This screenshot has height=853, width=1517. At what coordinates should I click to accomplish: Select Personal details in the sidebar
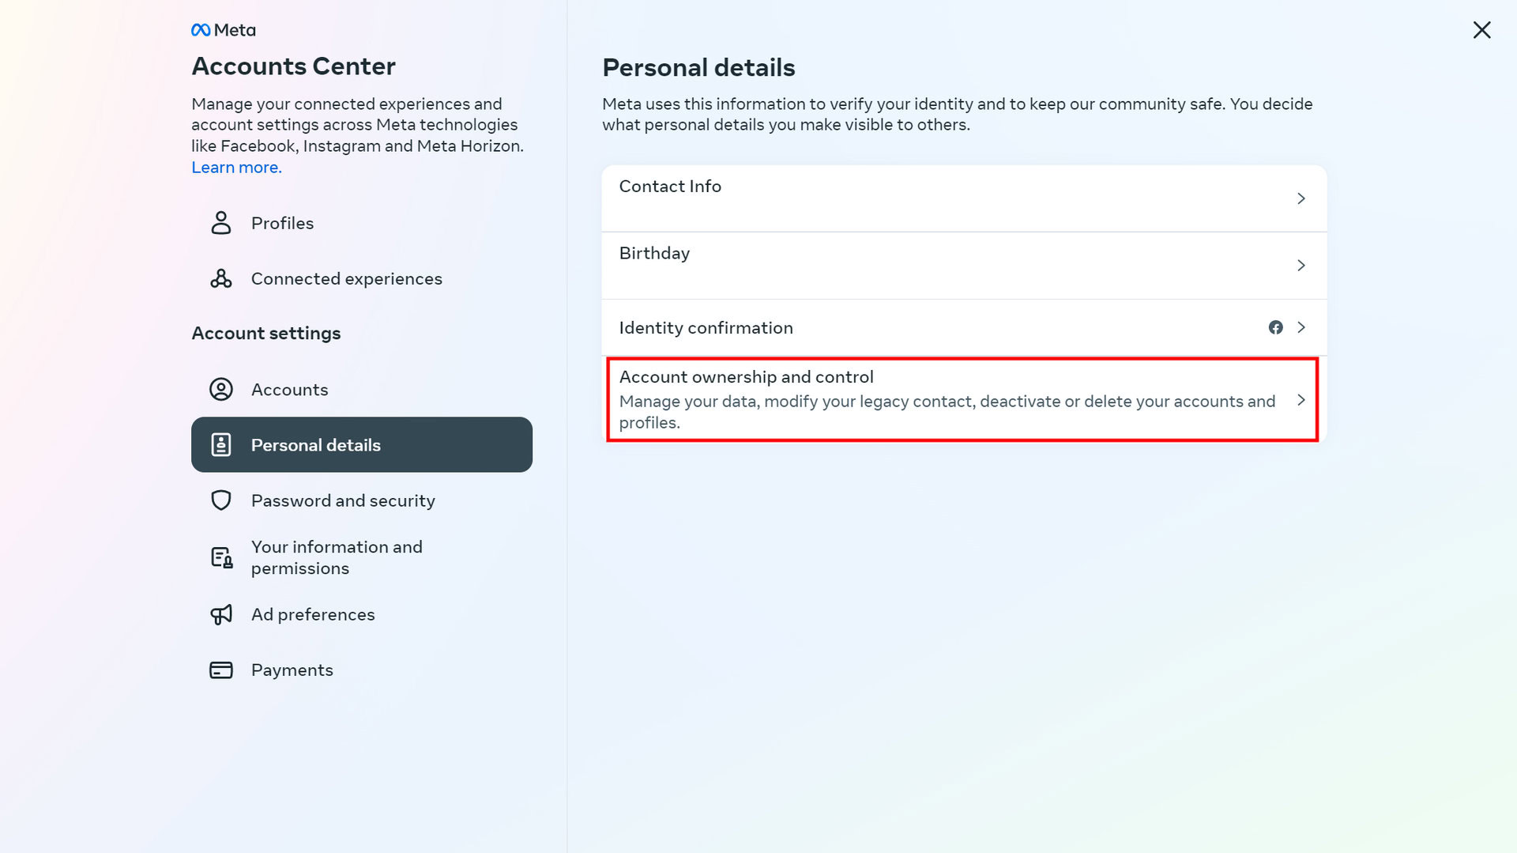(x=362, y=445)
